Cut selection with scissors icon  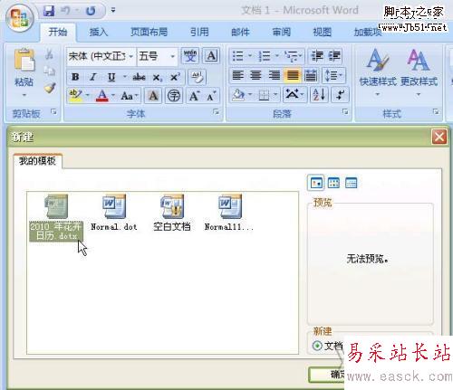(x=49, y=55)
